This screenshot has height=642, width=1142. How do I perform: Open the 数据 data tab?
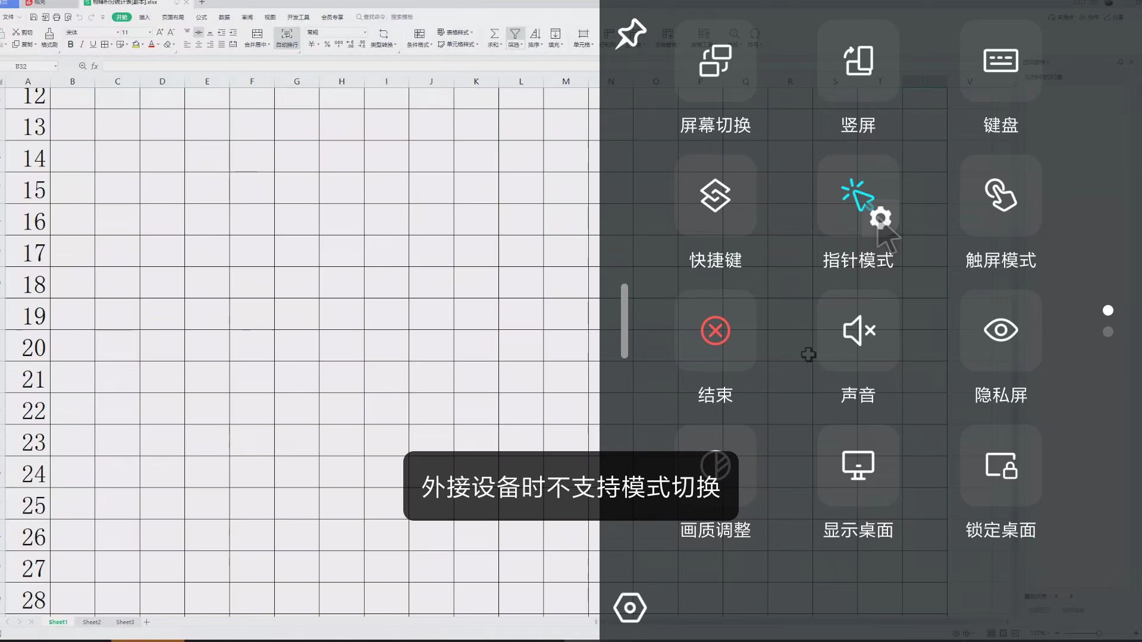coord(224,17)
